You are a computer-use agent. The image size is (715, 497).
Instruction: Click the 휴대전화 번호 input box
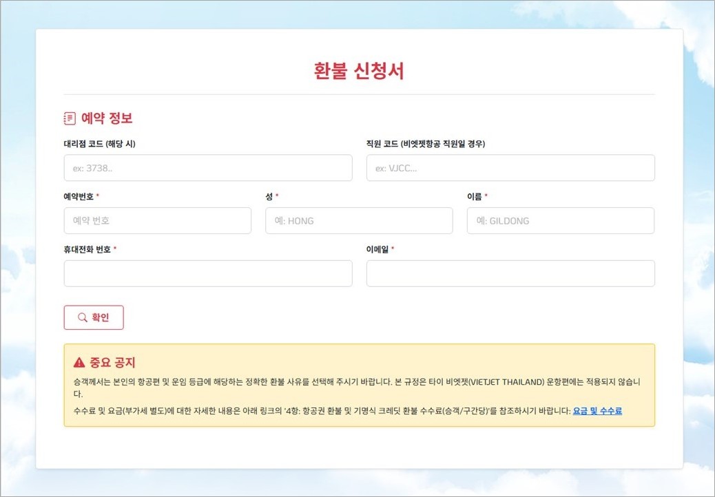[207, 273]
